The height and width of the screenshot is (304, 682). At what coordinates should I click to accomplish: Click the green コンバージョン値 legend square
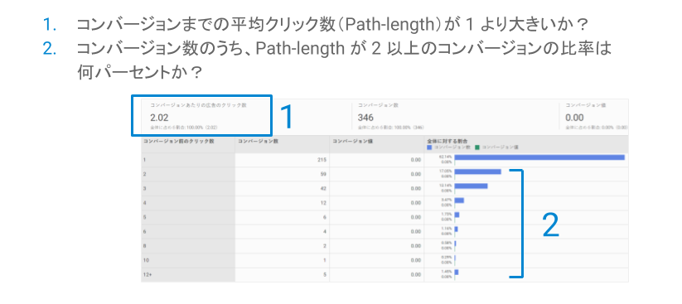tap(477, 147)
